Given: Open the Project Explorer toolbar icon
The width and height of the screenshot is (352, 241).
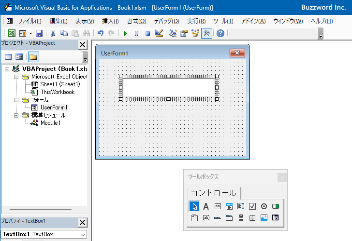Looking at the screenshot, I should click(x=173, y=33).
